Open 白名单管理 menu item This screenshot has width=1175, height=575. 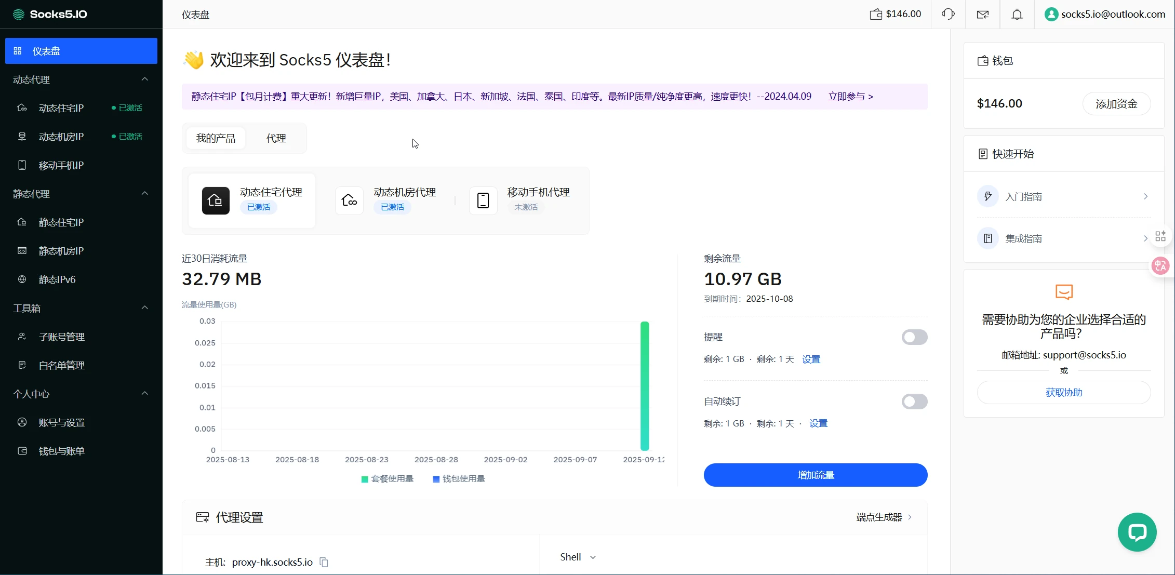(81, 365)
